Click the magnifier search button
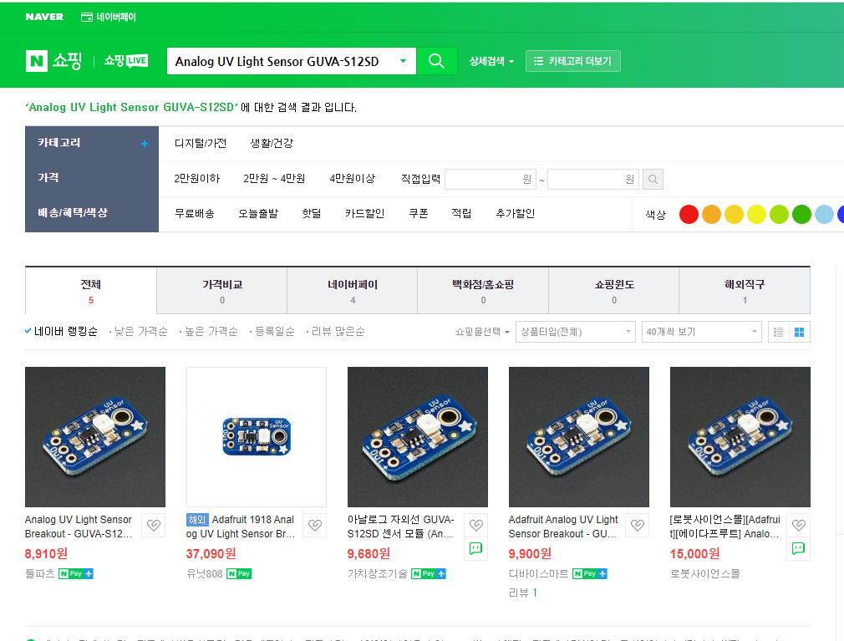844x641 pixels. click(436, 61)
